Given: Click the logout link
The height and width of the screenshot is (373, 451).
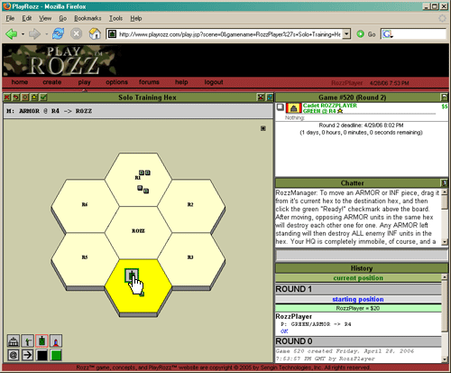Looking at the screenshot, I should click(x=214, y=82).
